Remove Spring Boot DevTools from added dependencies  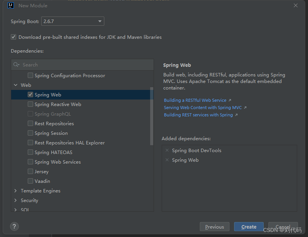[167, 151]
